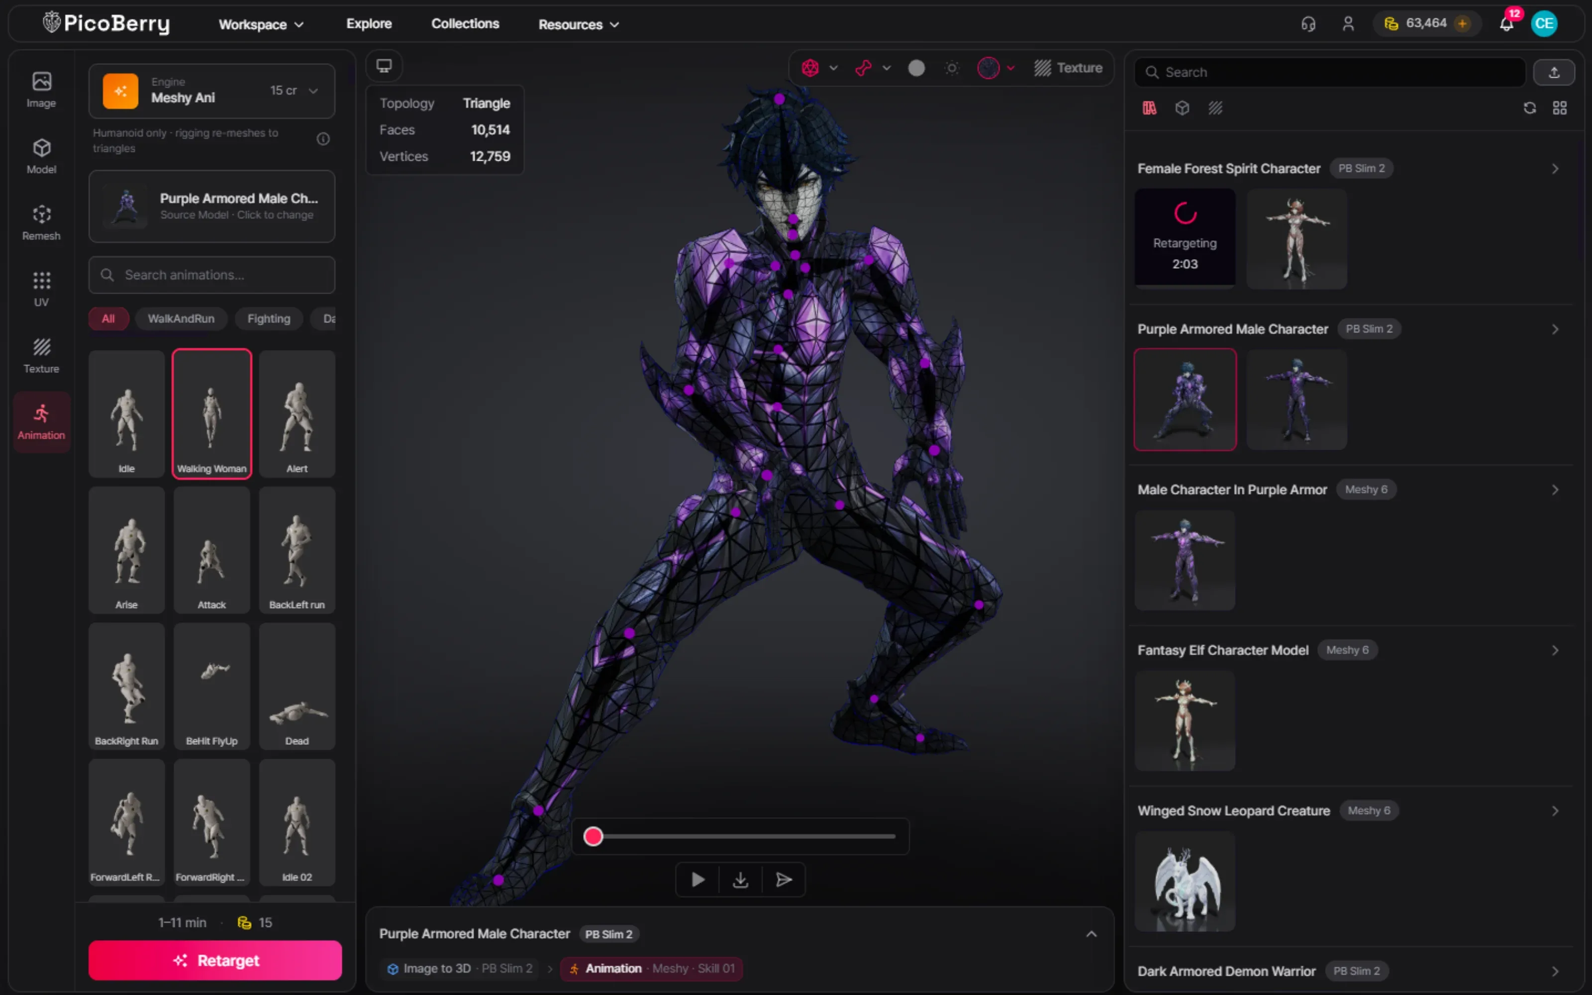Open the Resources menu

[x=579, y=24]
